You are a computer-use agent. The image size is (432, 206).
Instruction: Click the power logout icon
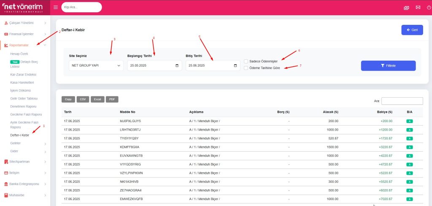(429, 7)
